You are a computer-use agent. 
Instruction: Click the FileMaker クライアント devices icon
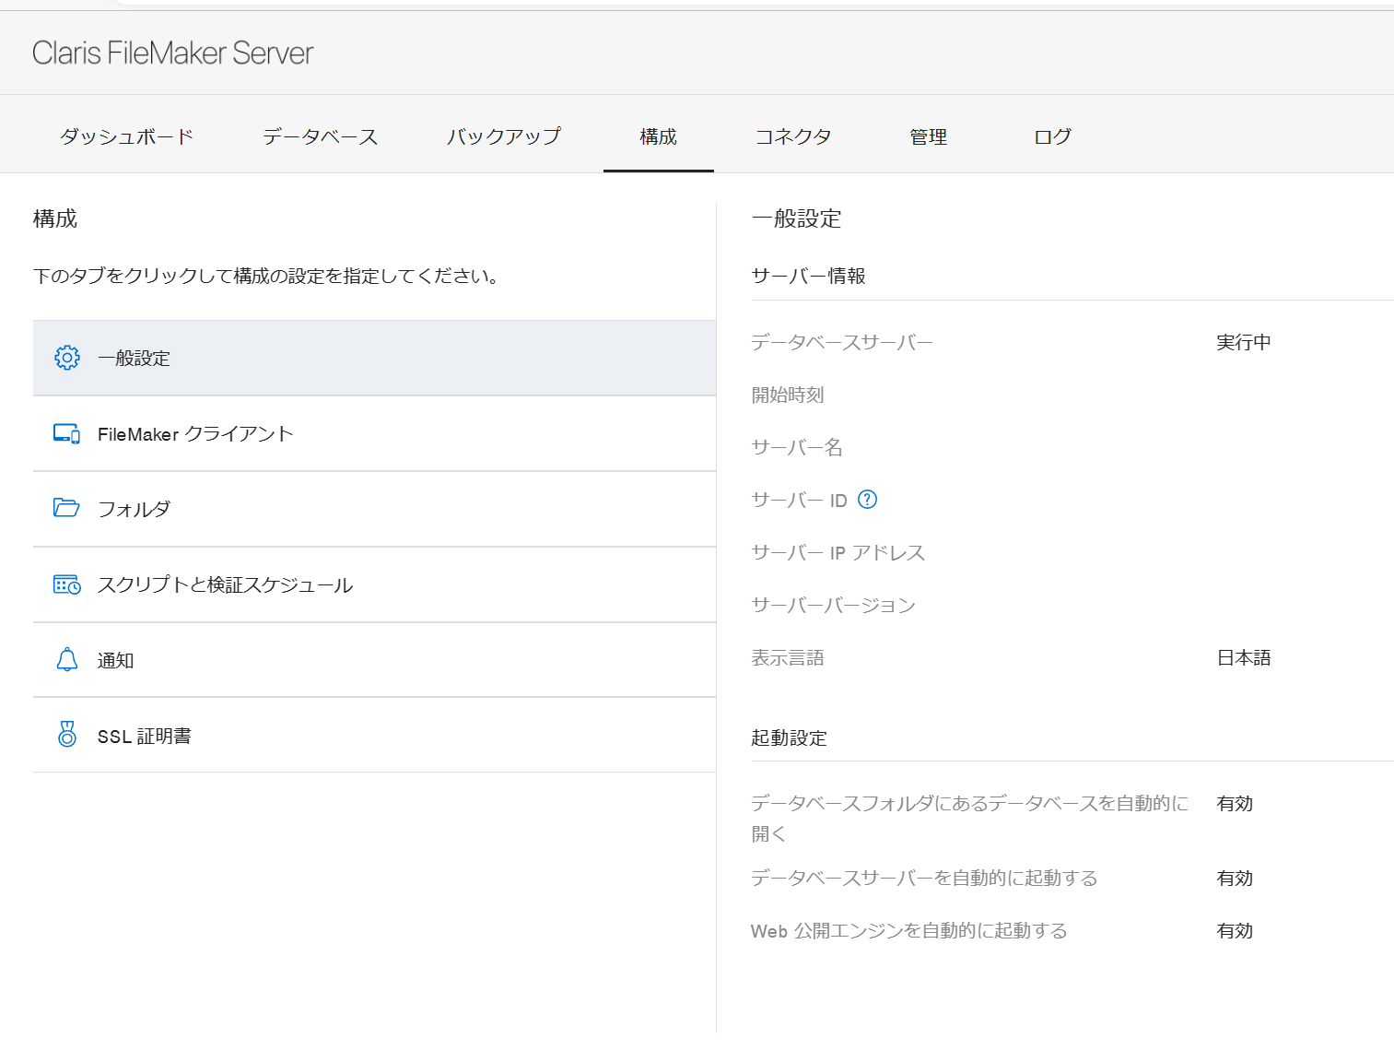pyautogui.click(x=66, y=433)
